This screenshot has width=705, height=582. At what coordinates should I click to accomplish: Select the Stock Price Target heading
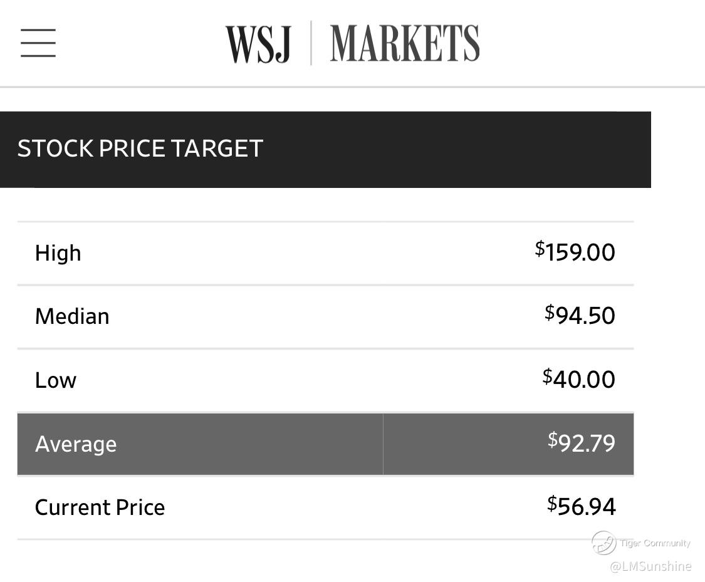pyautogui.click(x=140, y=148)
